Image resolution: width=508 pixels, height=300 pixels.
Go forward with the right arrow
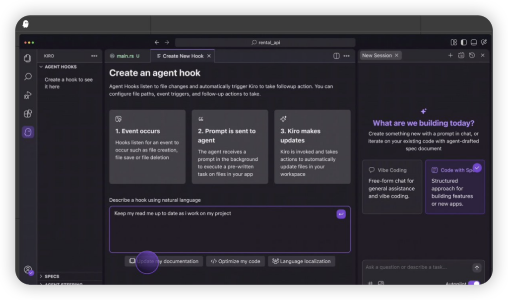167,42
